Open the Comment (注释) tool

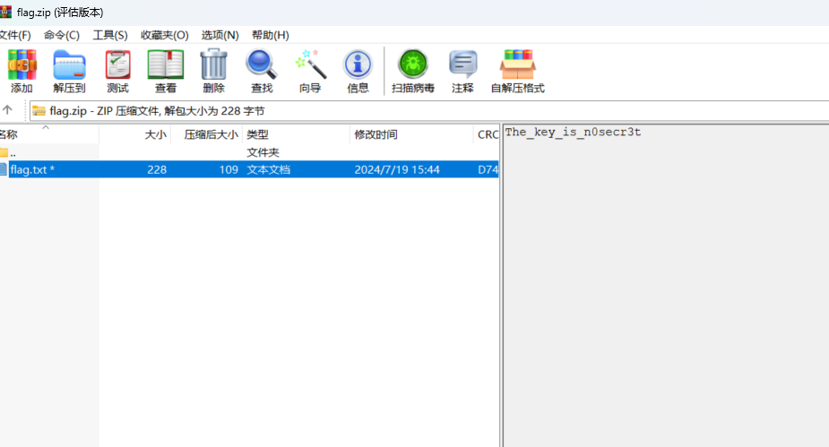[462, 71]
